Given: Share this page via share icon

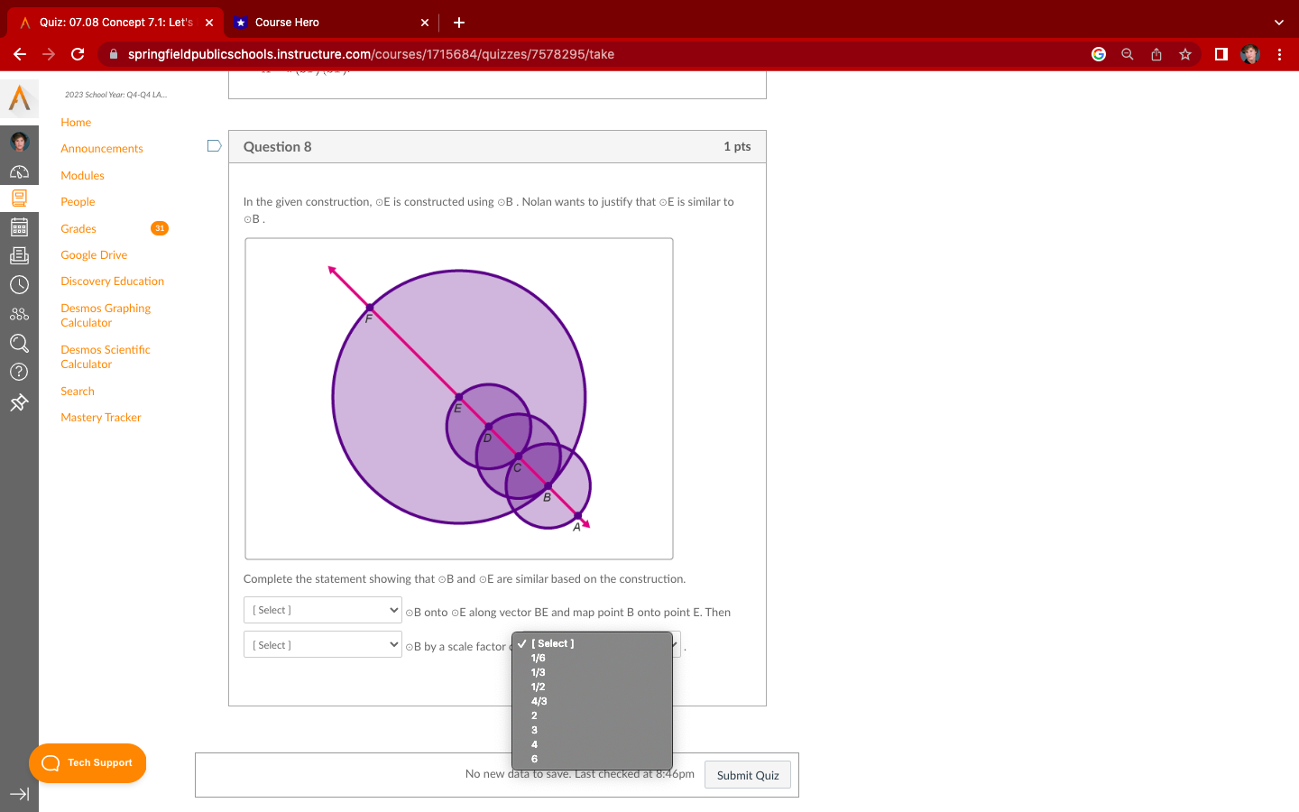Looking at the screenshot, I should (1156, 54).
